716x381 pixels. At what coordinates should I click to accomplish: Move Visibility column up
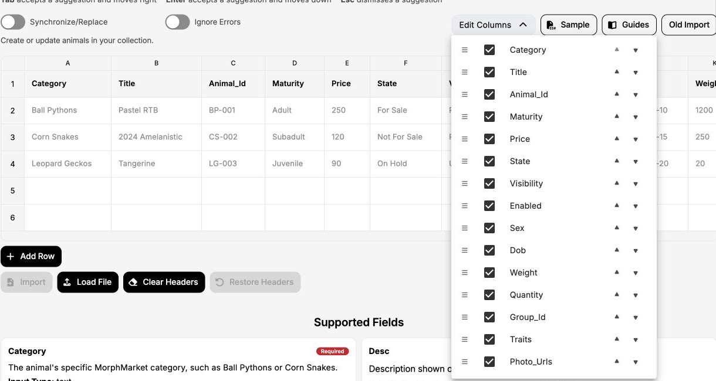[617, 183]
